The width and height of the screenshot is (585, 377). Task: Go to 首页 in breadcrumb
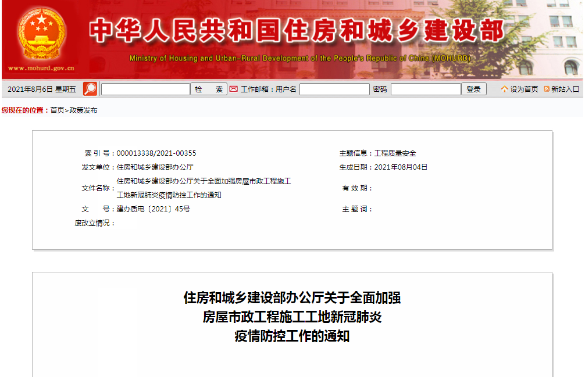point(57,110)
